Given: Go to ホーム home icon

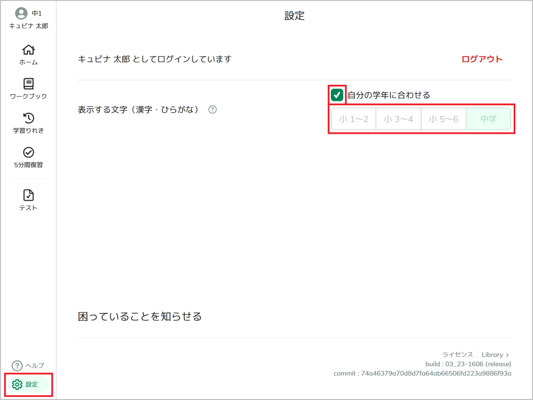Looking at the screenshot, I should 29,50.
